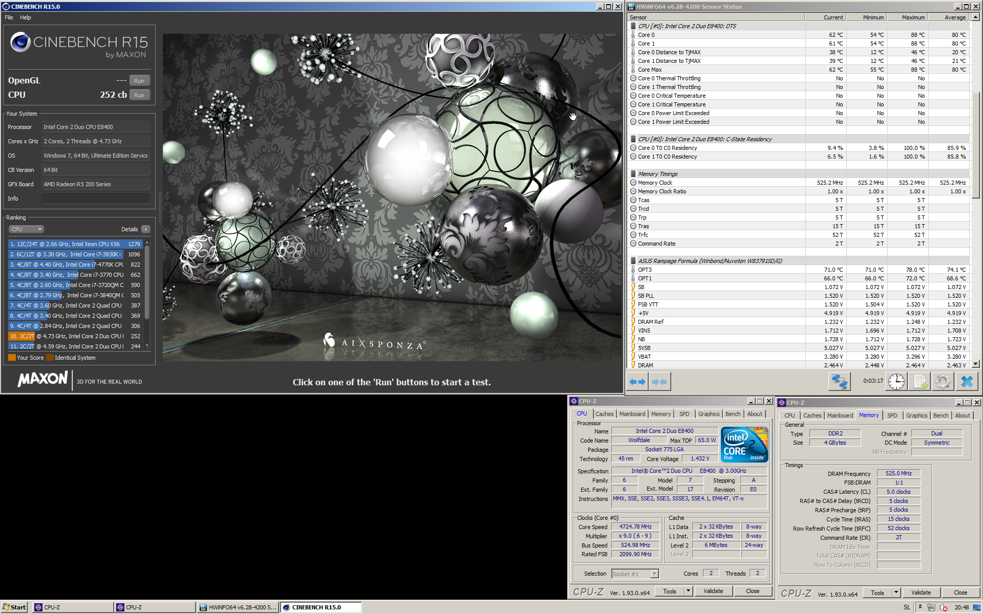
Task: Click Intel Core 2 Duo logo in CPU-Z
Action: (x=744, y=445)
